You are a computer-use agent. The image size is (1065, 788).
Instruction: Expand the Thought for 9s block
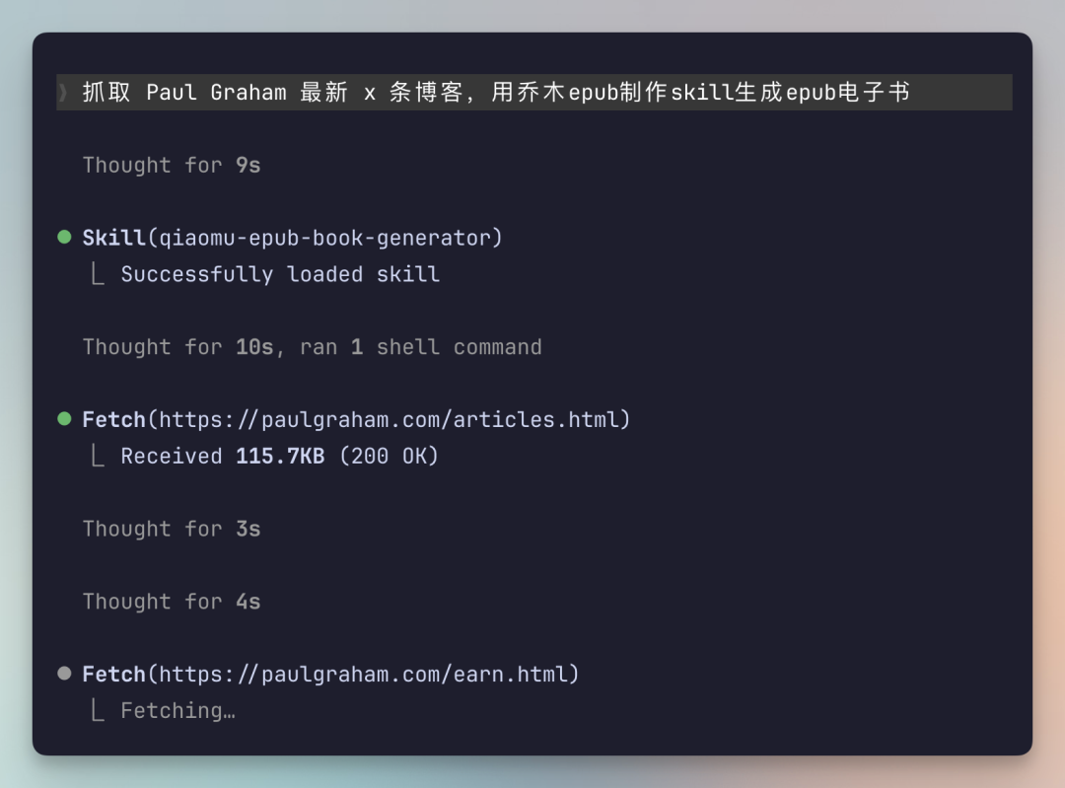172,165
